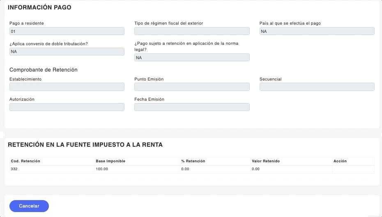Viewport: 382px width, 217px height.
Task: Click the Acción column header
Action: point(341,161)
